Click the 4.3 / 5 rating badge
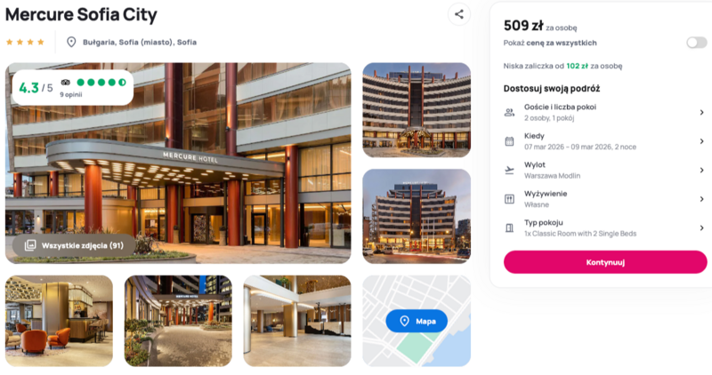 (73, 87)
